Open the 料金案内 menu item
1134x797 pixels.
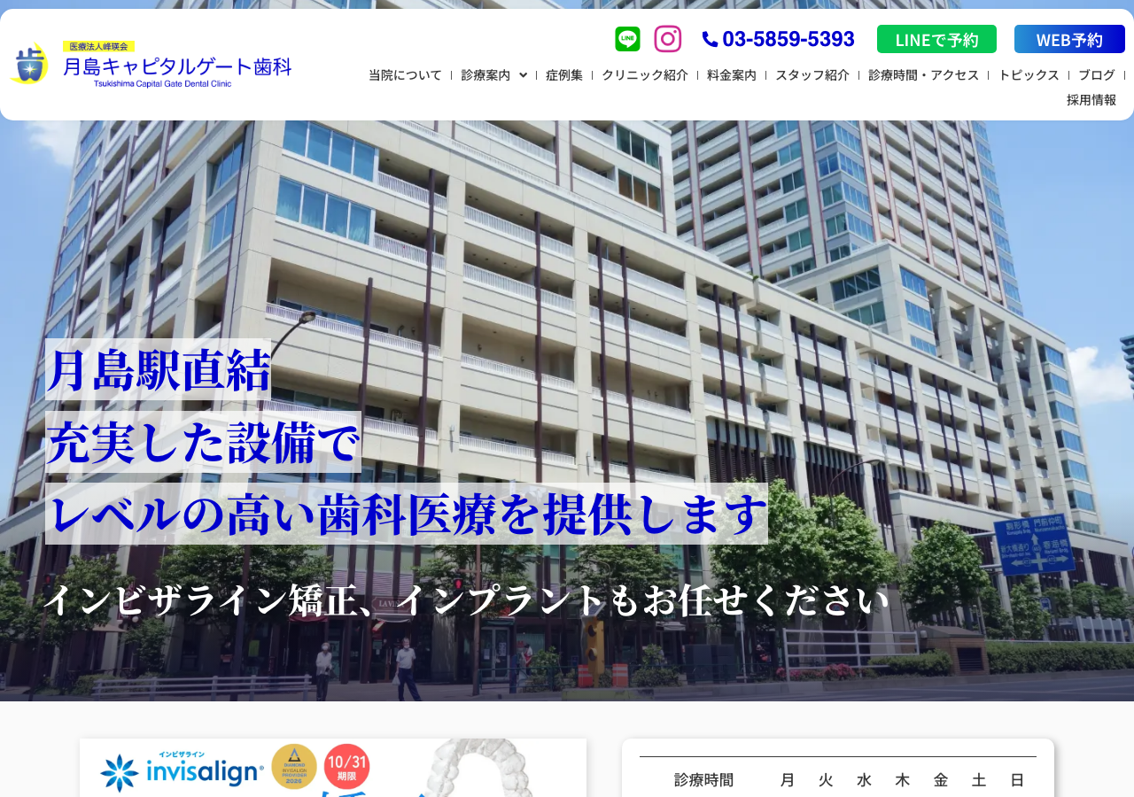coord(732,75)
